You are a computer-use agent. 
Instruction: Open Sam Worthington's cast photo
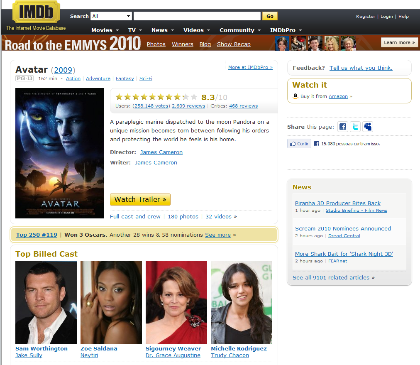pos(46,302)
